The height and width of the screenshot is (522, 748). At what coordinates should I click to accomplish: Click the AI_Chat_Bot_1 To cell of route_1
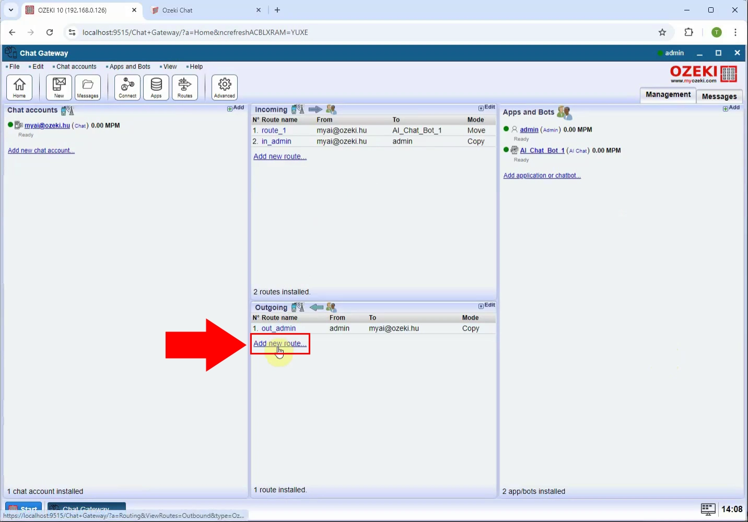coord(417,130)
